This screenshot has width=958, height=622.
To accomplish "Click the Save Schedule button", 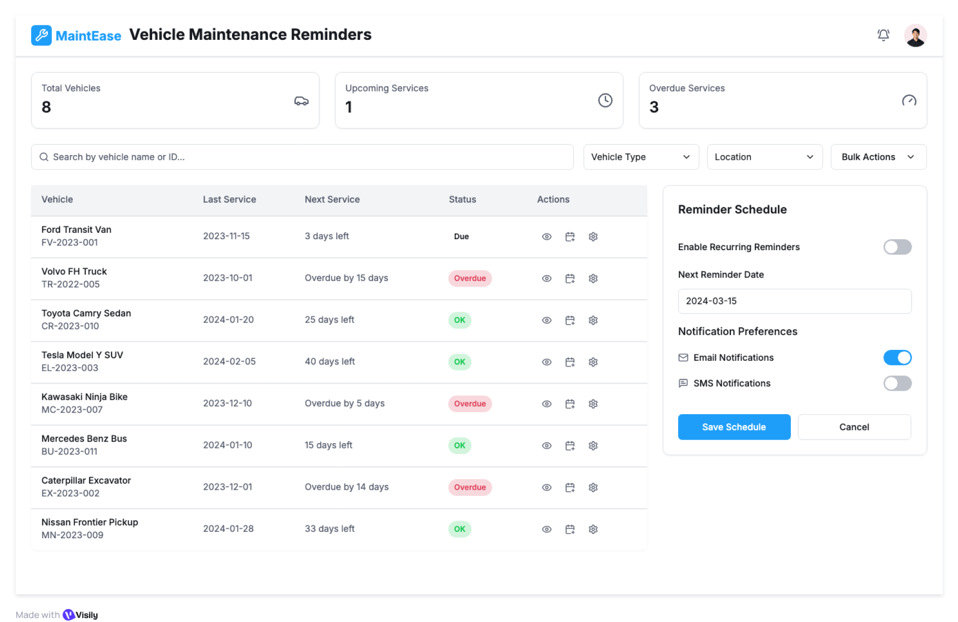I will tap(733, 427).
